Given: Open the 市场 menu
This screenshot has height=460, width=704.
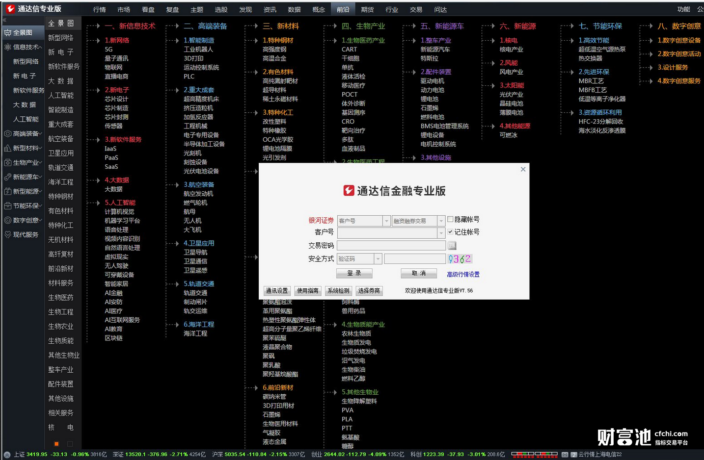Looking at the screenshot, I should [124, 9].
